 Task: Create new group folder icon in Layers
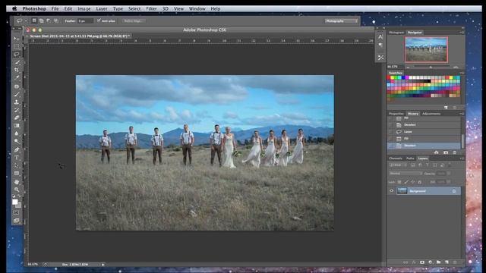pos(439,262)
